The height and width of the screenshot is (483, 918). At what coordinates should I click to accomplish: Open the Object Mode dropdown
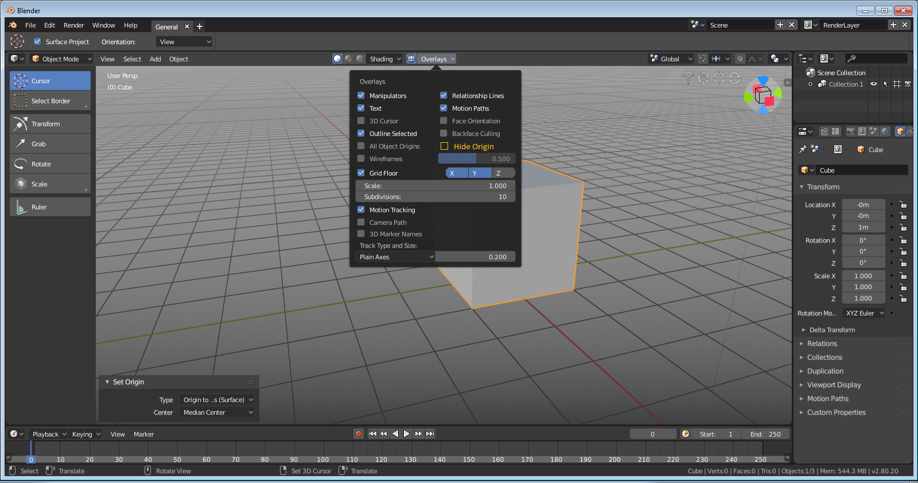point(61,59)
